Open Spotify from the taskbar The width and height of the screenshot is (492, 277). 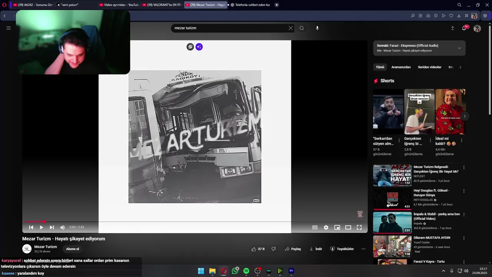click(x=246, y=271)
